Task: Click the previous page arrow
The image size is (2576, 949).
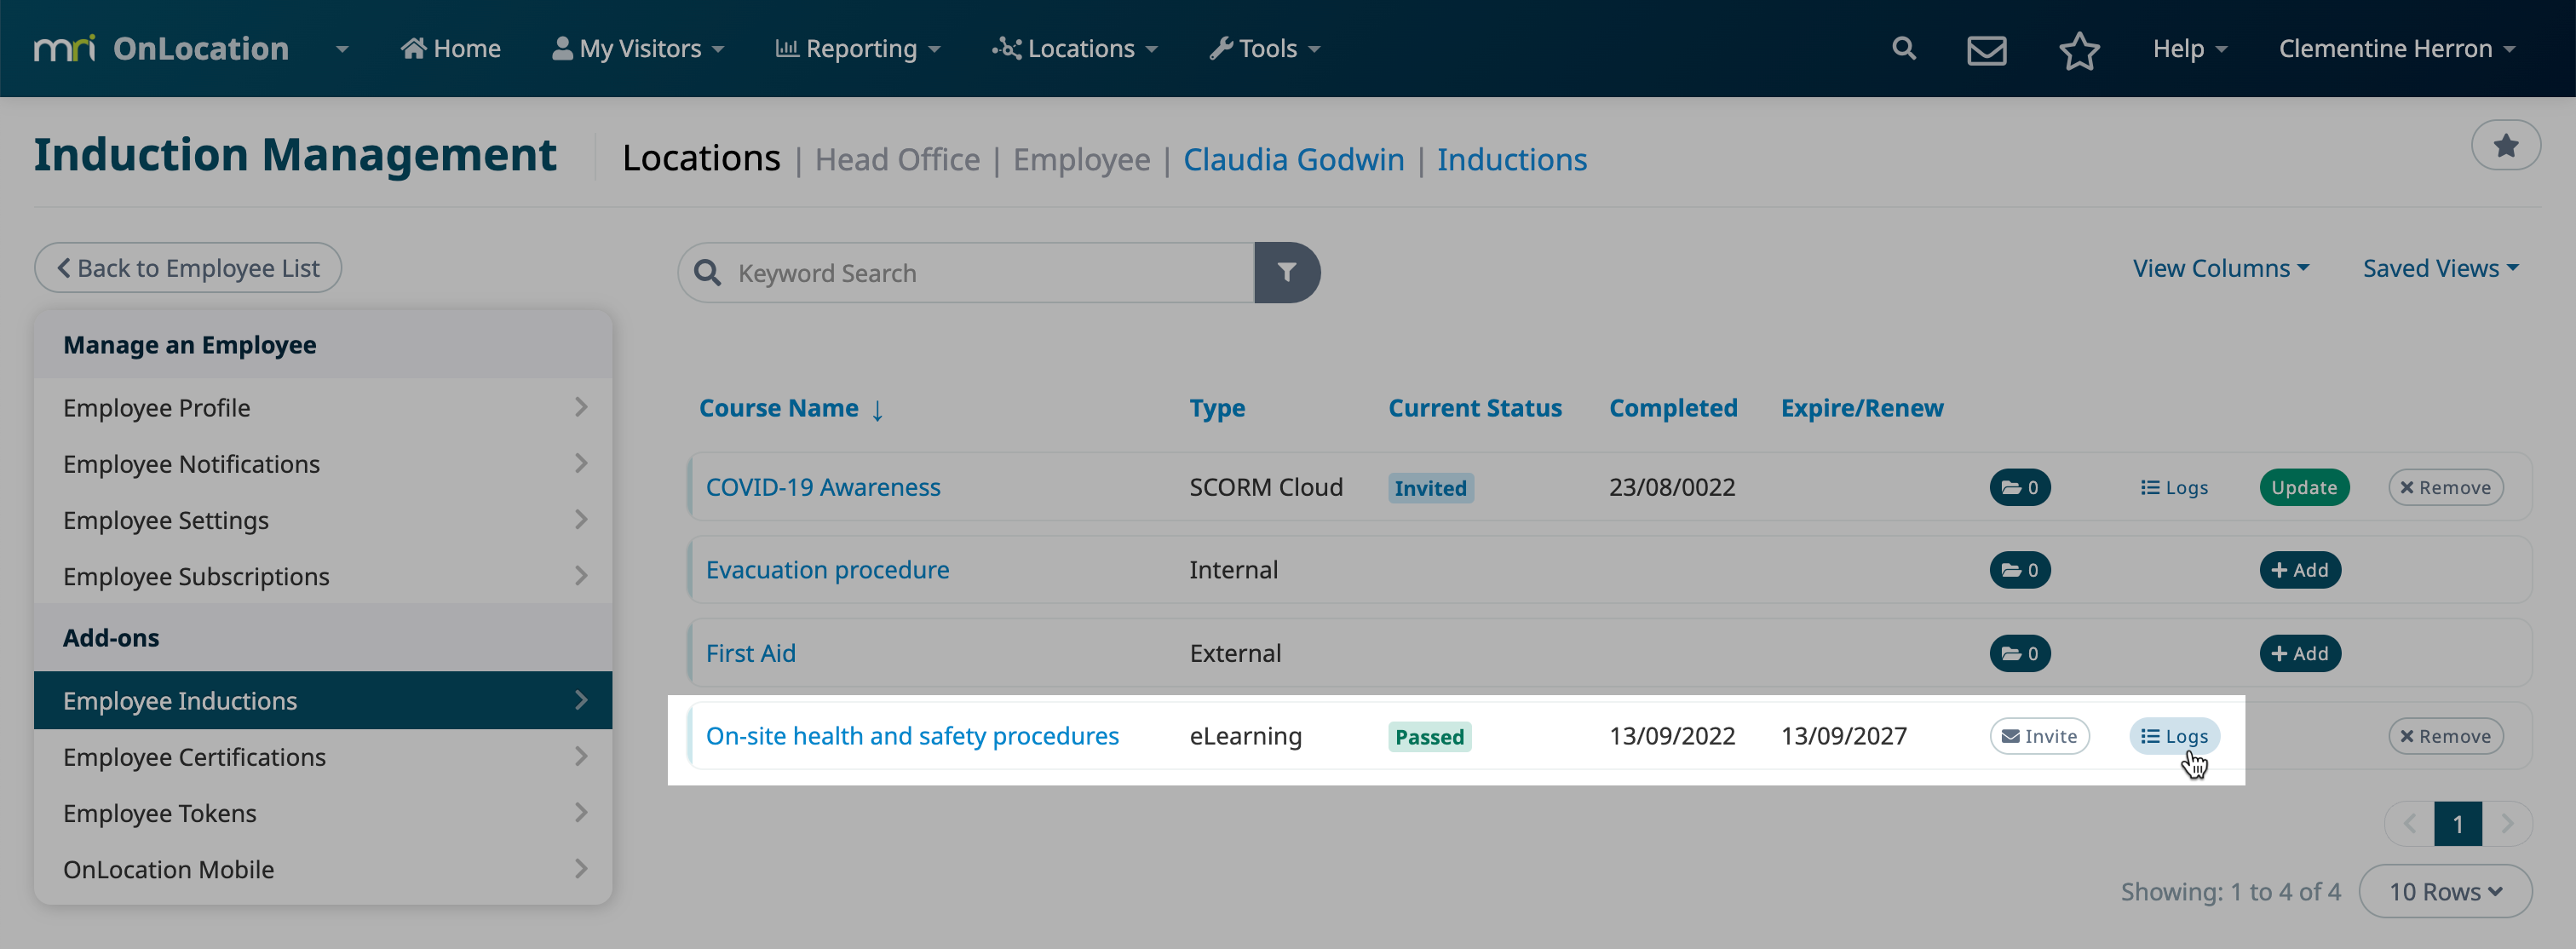Action: coord(2410,824)
